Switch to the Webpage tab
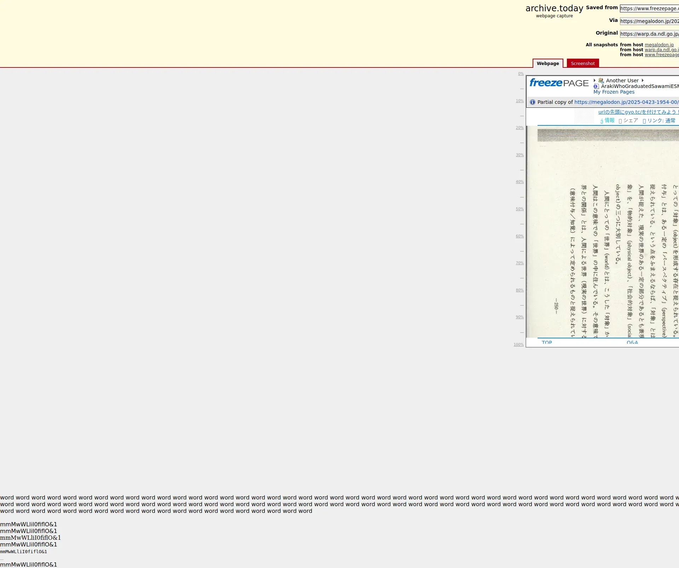Image resolution: width=679 pixels, height=568 pixels. (548, 64)
